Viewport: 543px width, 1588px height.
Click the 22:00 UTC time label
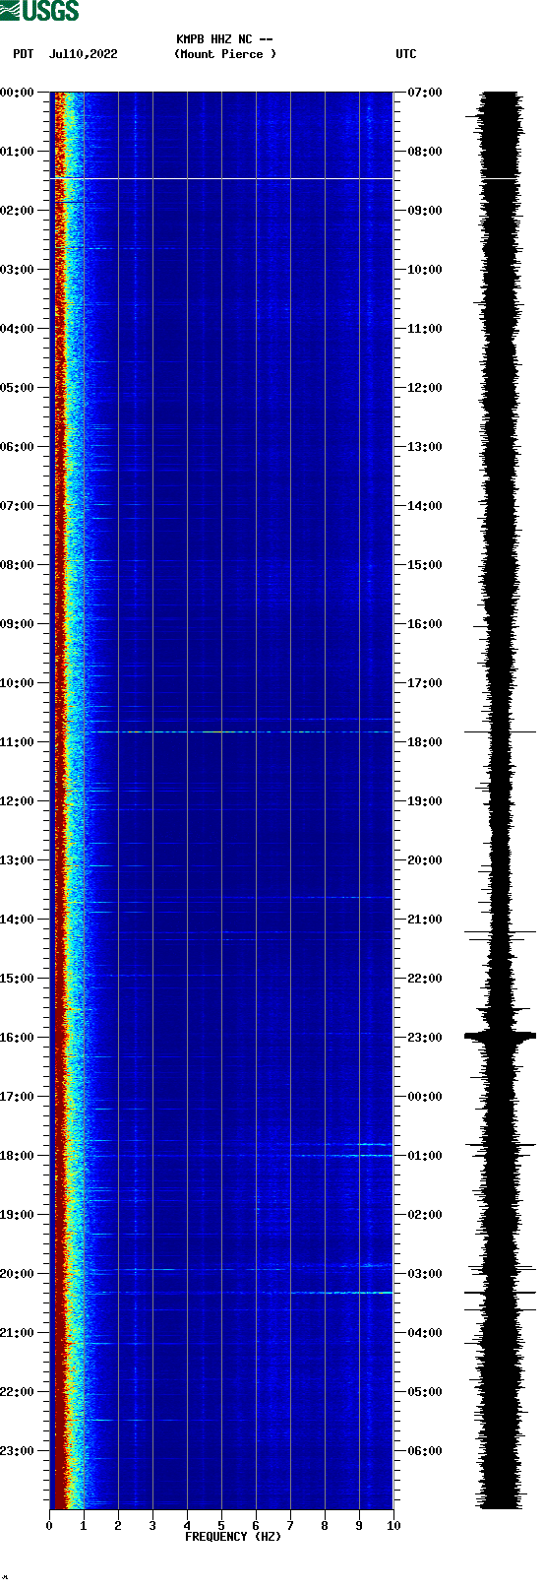pos(425,979)
